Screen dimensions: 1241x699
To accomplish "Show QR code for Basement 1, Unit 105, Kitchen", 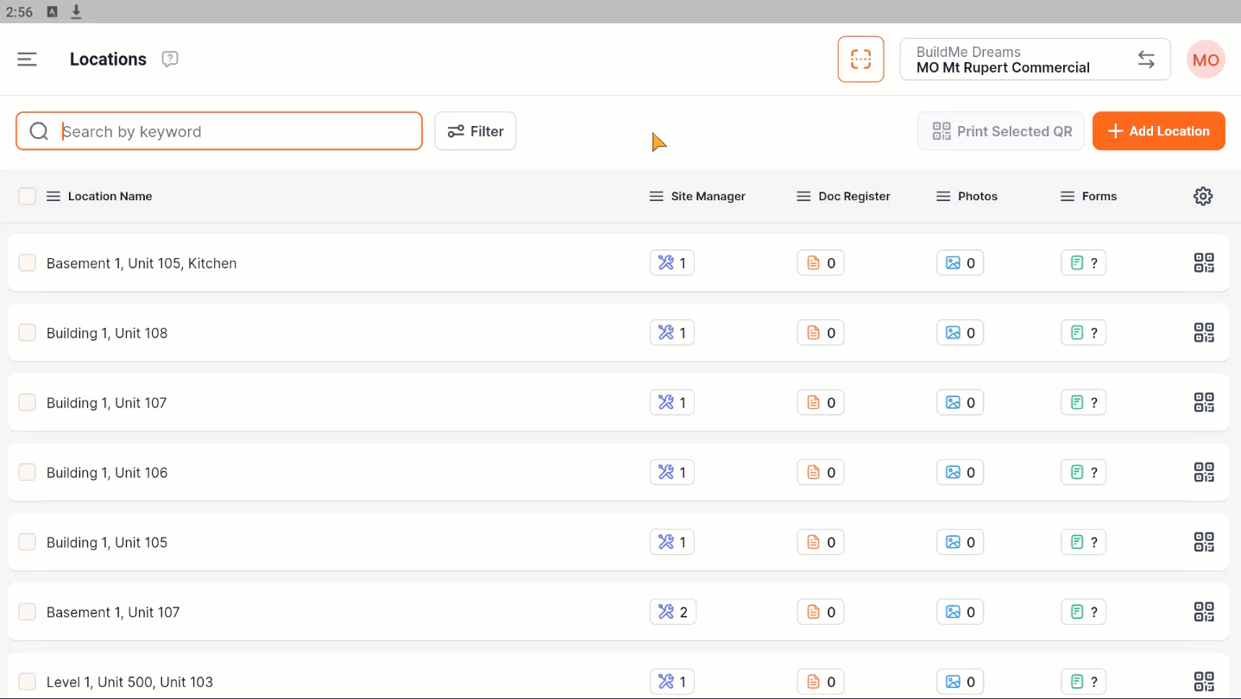I will 1204,263.
